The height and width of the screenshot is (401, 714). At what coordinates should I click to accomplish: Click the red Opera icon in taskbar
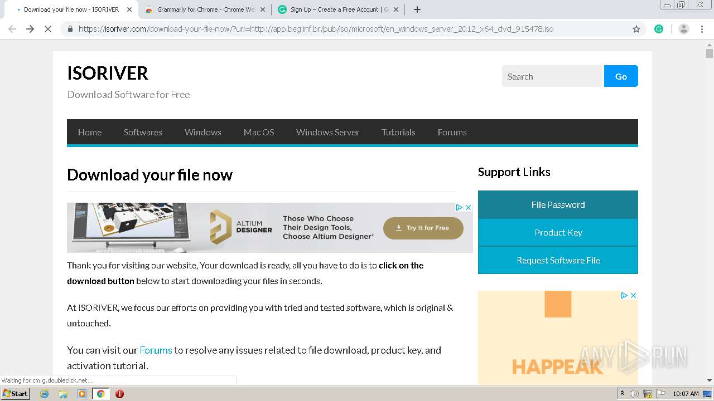119,394
